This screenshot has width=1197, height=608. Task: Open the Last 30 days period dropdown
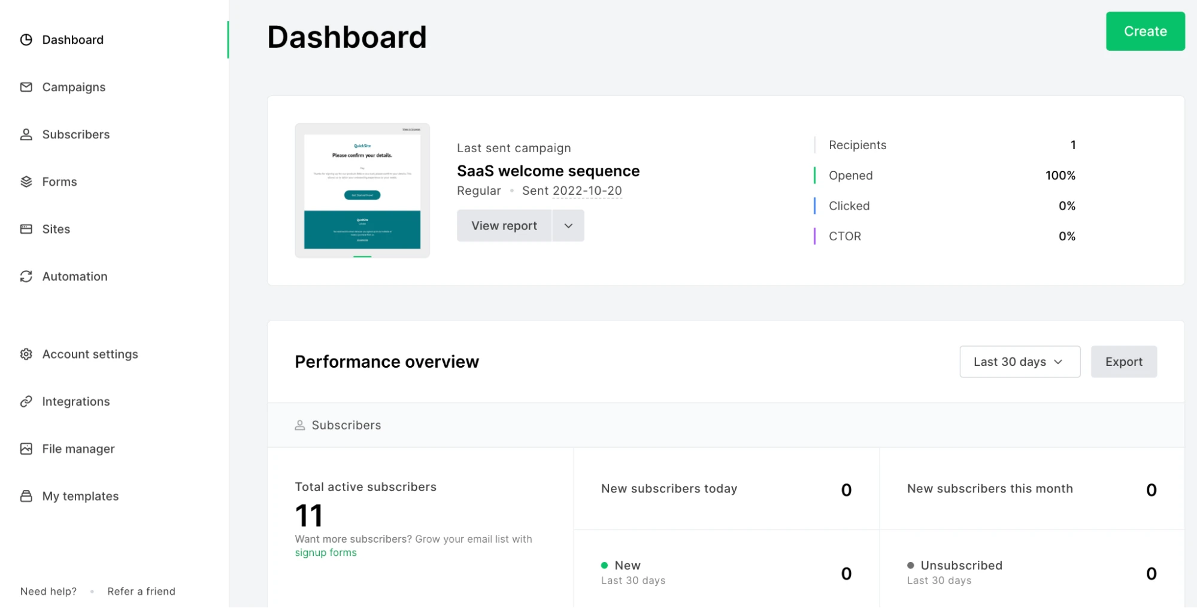1019,362
